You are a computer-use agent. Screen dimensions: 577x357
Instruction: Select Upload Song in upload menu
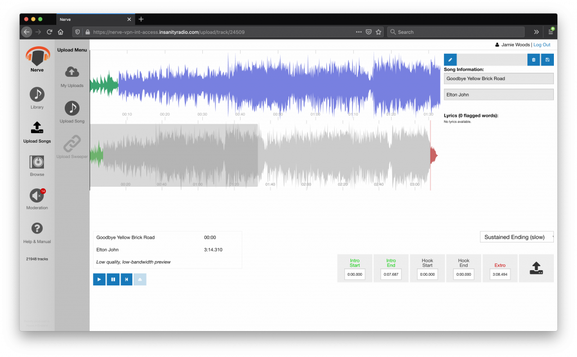(72, 112)
